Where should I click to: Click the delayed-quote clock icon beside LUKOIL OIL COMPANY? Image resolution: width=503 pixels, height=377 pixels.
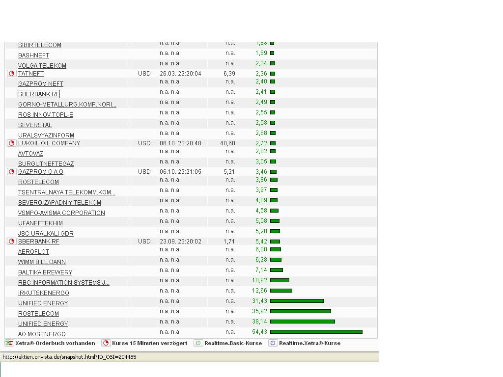coord(12,143)
